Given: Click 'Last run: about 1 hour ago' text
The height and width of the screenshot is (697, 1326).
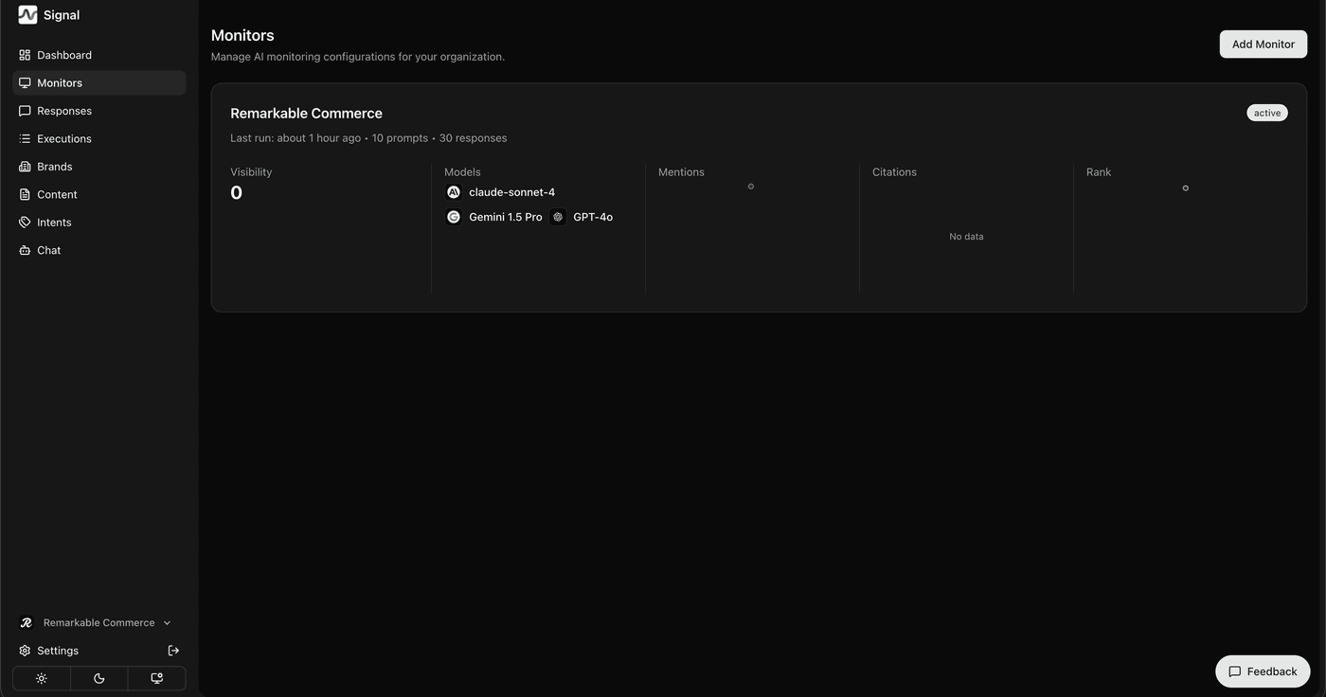Looking at the screenshot, I should (296, 138).
